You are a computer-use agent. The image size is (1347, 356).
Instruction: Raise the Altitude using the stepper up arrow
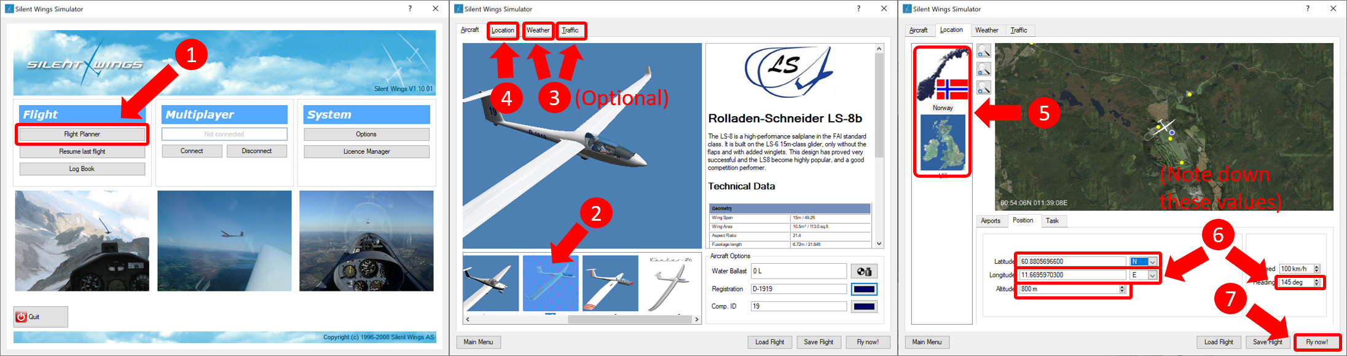pos(1122,287)
